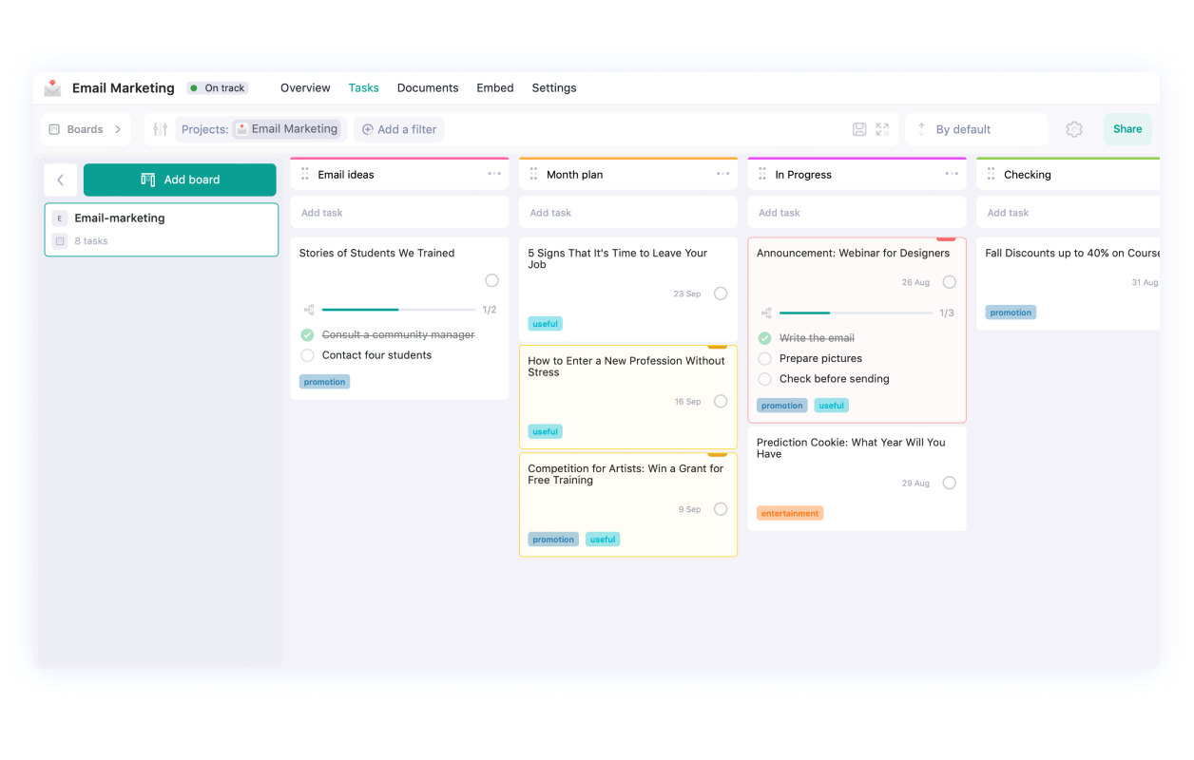This screenshot has height=760, width=1194.
Task: Click the drag handle dots on Month plan
Action: pos(533,174)
